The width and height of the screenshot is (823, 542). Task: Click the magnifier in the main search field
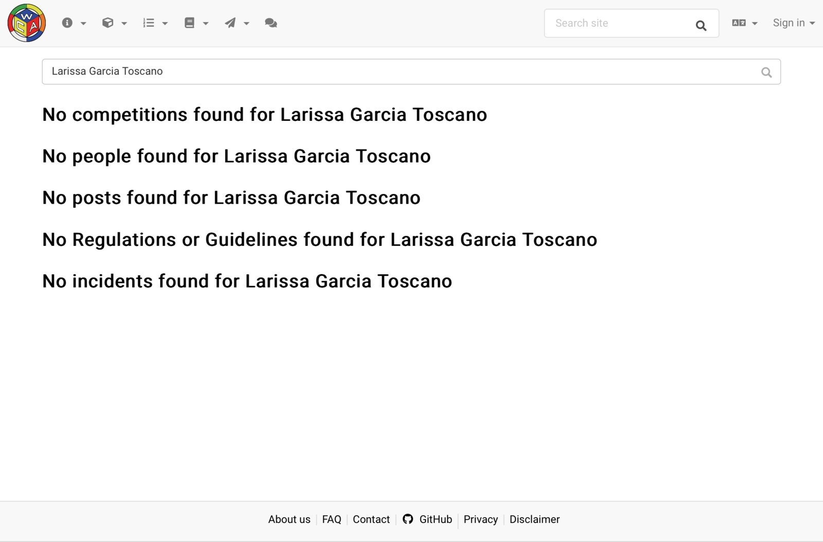pyautogui.click(x=766, y=73)
